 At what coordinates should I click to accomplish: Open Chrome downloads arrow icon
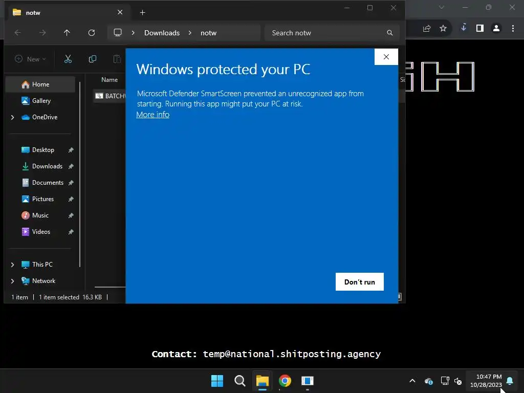(x=464, y=28)
